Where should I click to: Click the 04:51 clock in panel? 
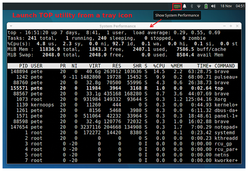(x=240, y=6)
